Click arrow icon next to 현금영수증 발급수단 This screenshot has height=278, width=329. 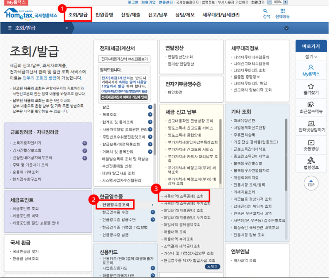(153, 220)
